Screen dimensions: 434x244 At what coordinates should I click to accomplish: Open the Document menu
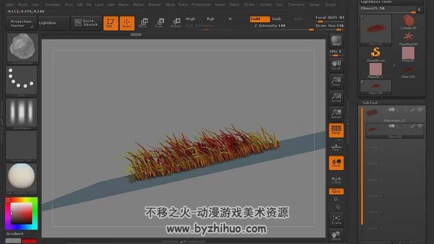(52, 5)
